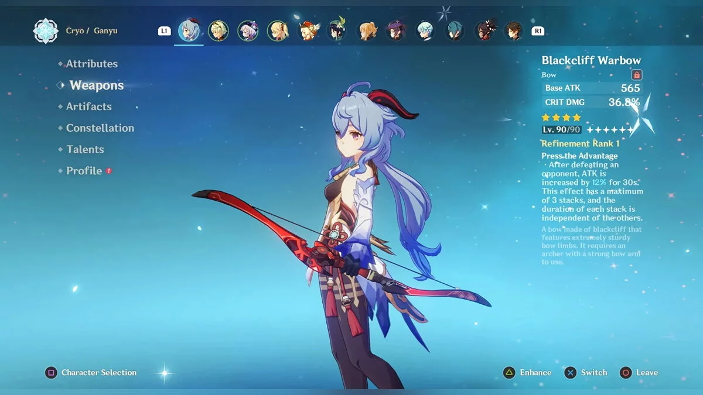Click the Lv. 90/90 level badge

tap(562, 130)
